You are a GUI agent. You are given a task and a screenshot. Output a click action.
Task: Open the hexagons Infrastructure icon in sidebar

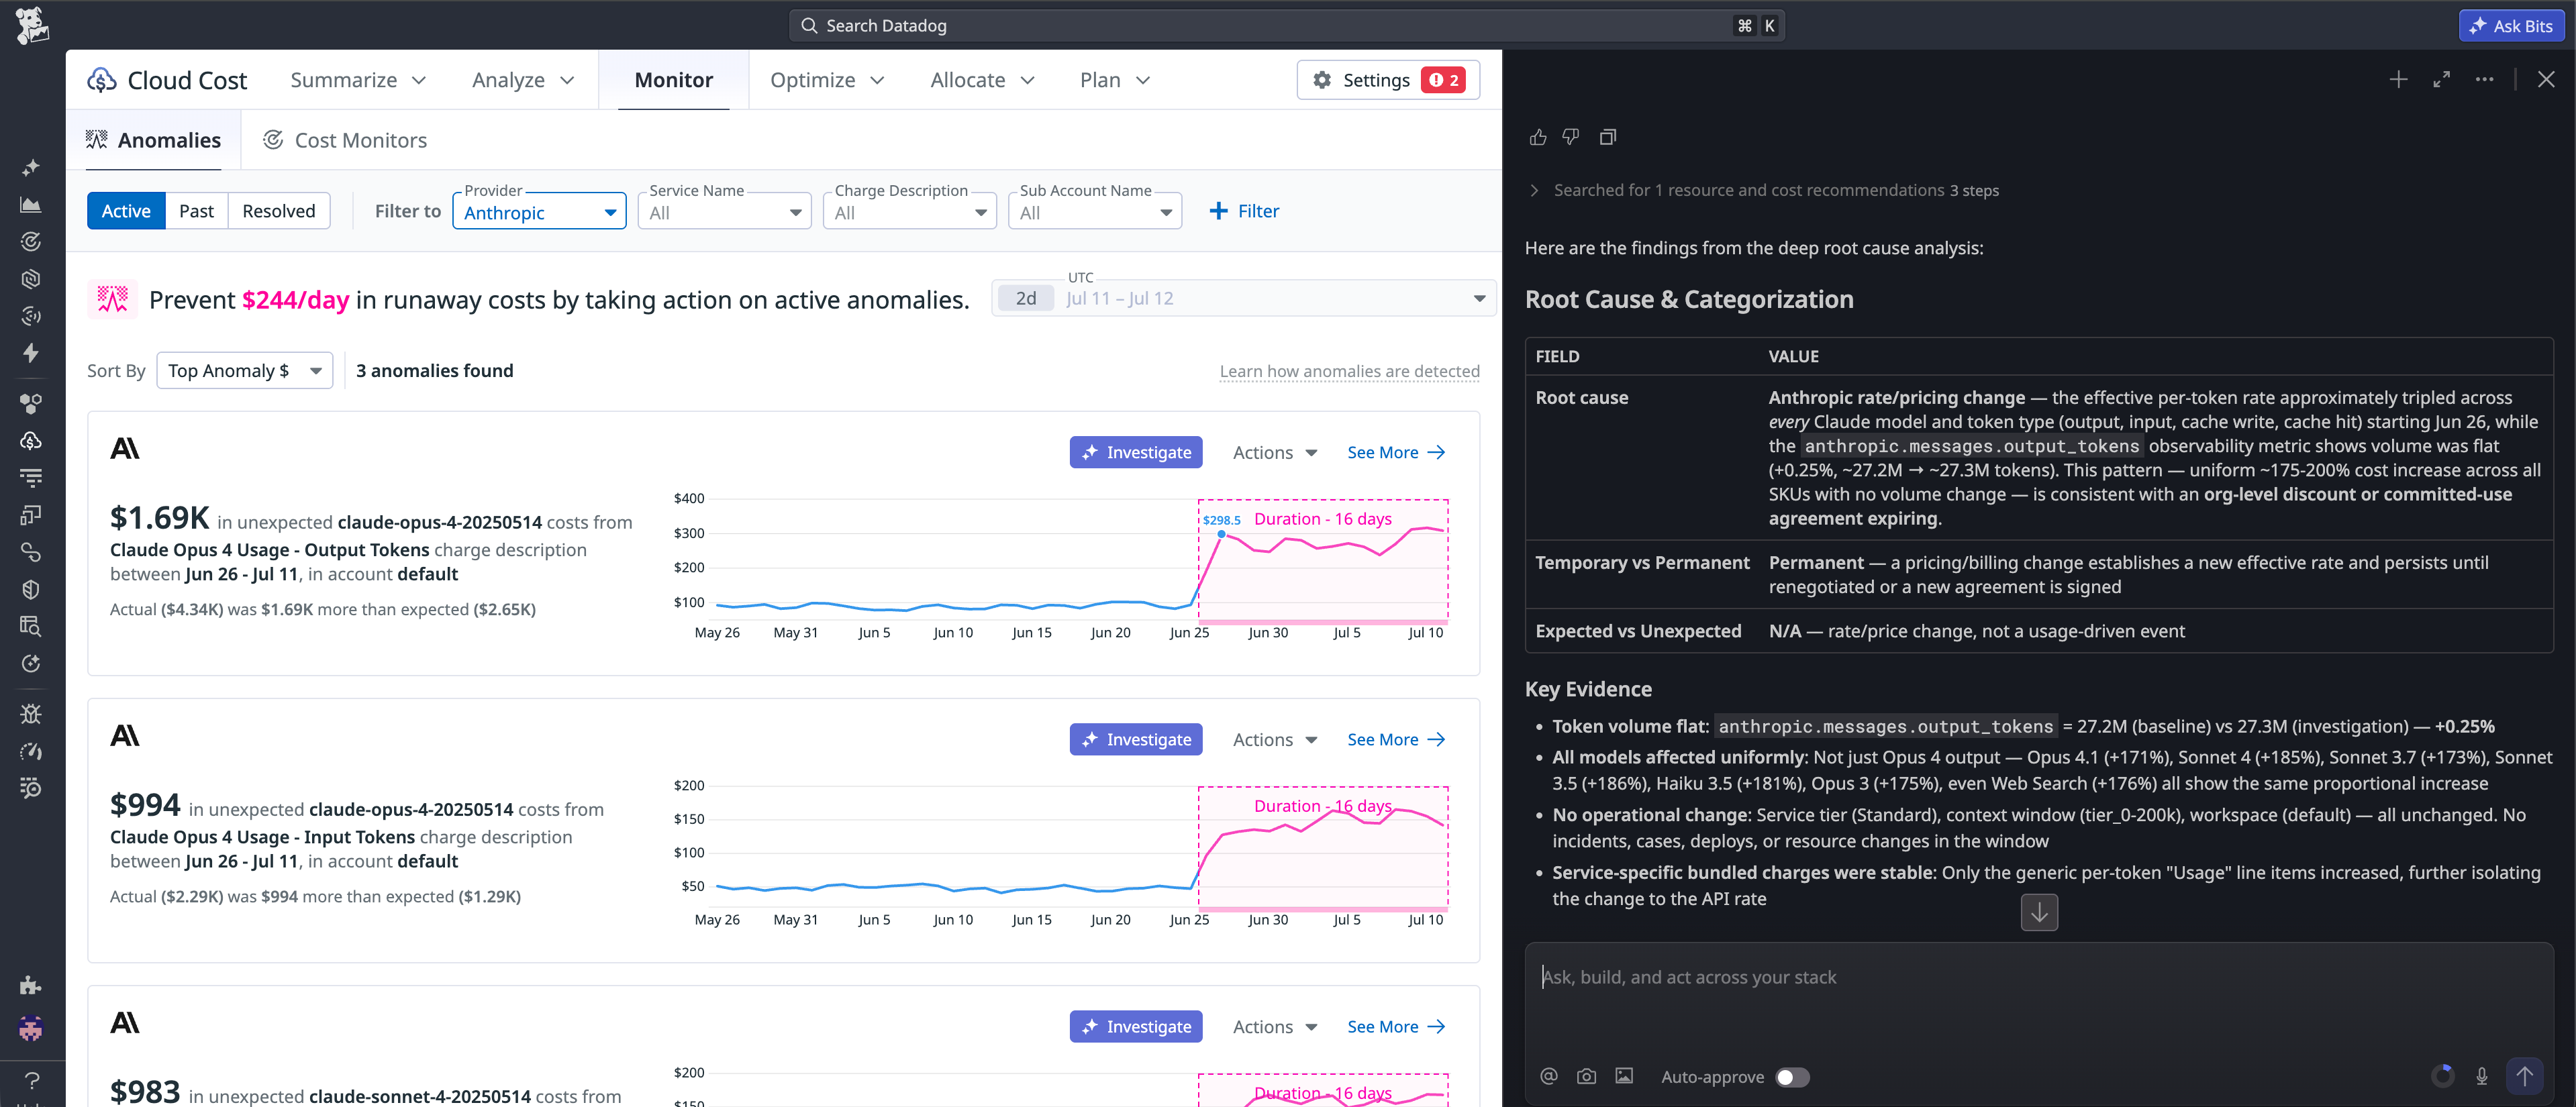coord(31,404)
